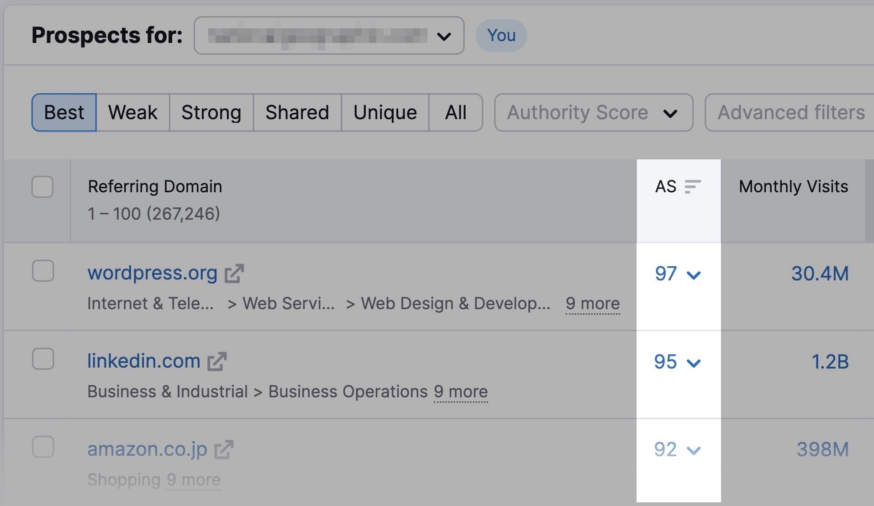Click the linkedin.com domain link
This screenshot has width=874, height=506.
point(144,361)
